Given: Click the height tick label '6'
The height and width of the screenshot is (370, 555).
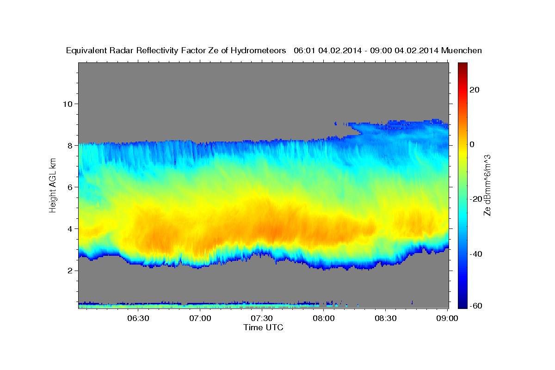Looking at the screenshot, I should click(x=70, y=187).
